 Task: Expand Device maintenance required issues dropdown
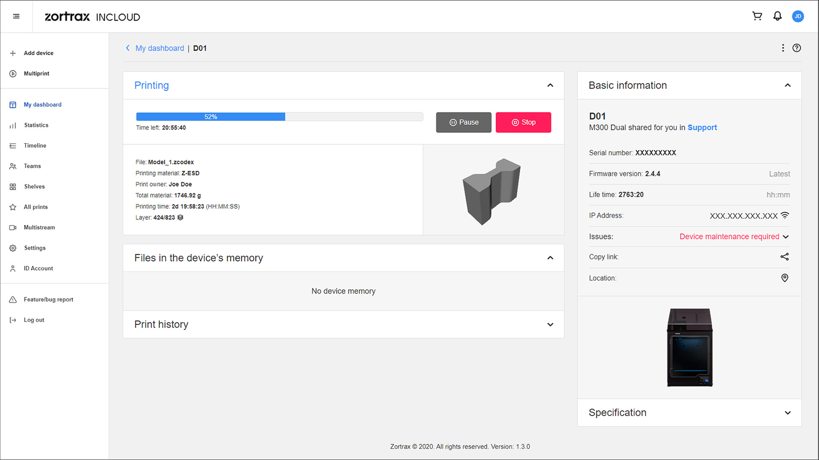(x=786, y=237)
